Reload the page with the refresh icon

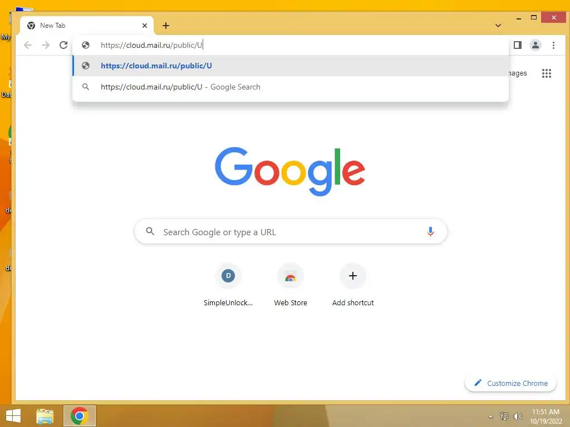(x=63, y=45)
